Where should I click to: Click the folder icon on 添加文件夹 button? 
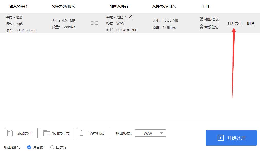(47, 133)
